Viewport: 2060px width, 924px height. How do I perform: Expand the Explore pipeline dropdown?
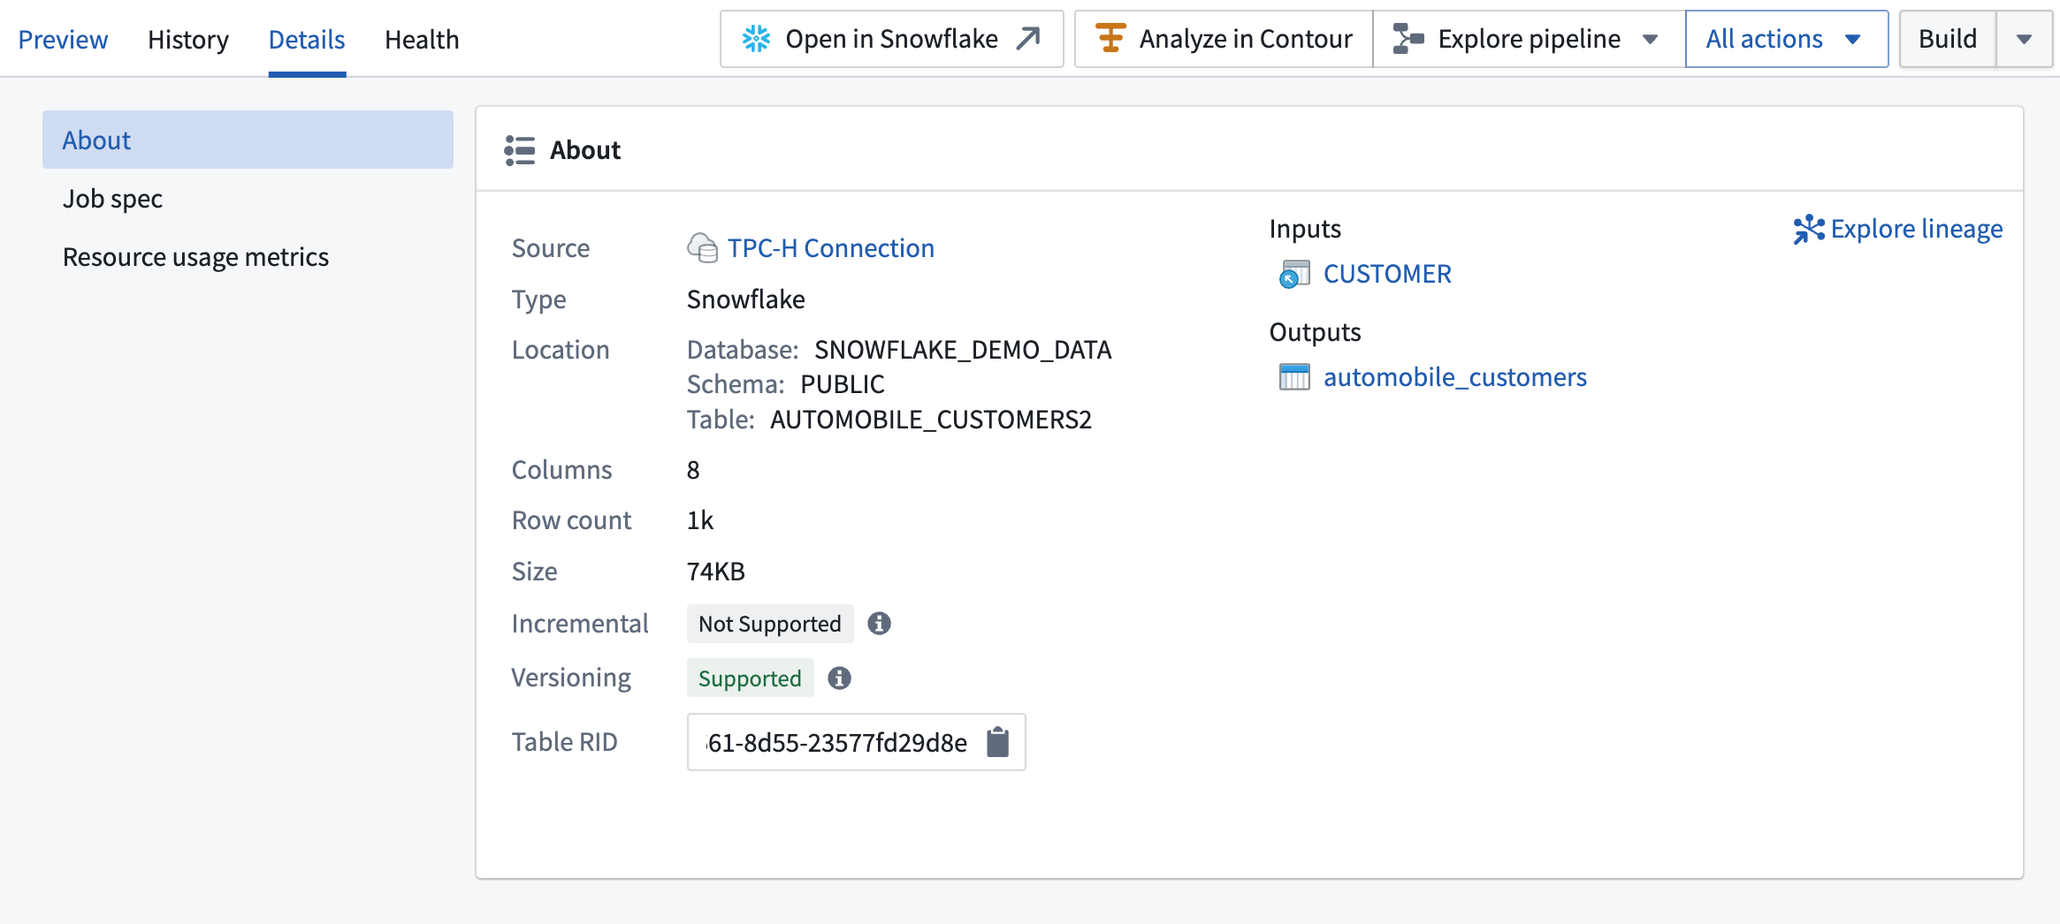tap(1650, 39)
